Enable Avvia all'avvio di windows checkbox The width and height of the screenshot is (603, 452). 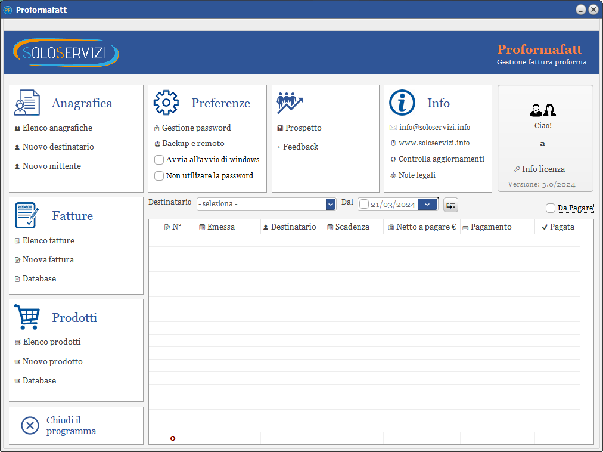click(x=159, y=159)
